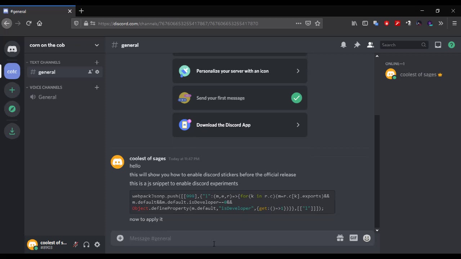Open the Library icon in browser toolbar
461x259 pixels.
coord(354,23)
